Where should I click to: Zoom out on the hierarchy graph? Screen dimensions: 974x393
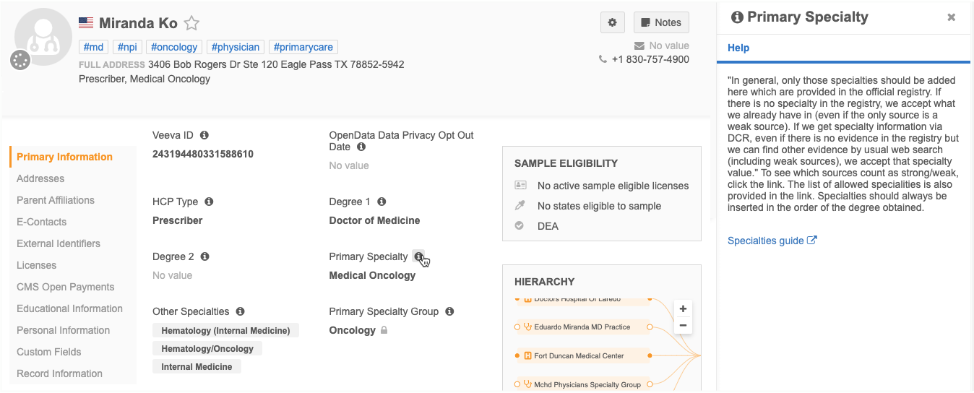(683, 325)
